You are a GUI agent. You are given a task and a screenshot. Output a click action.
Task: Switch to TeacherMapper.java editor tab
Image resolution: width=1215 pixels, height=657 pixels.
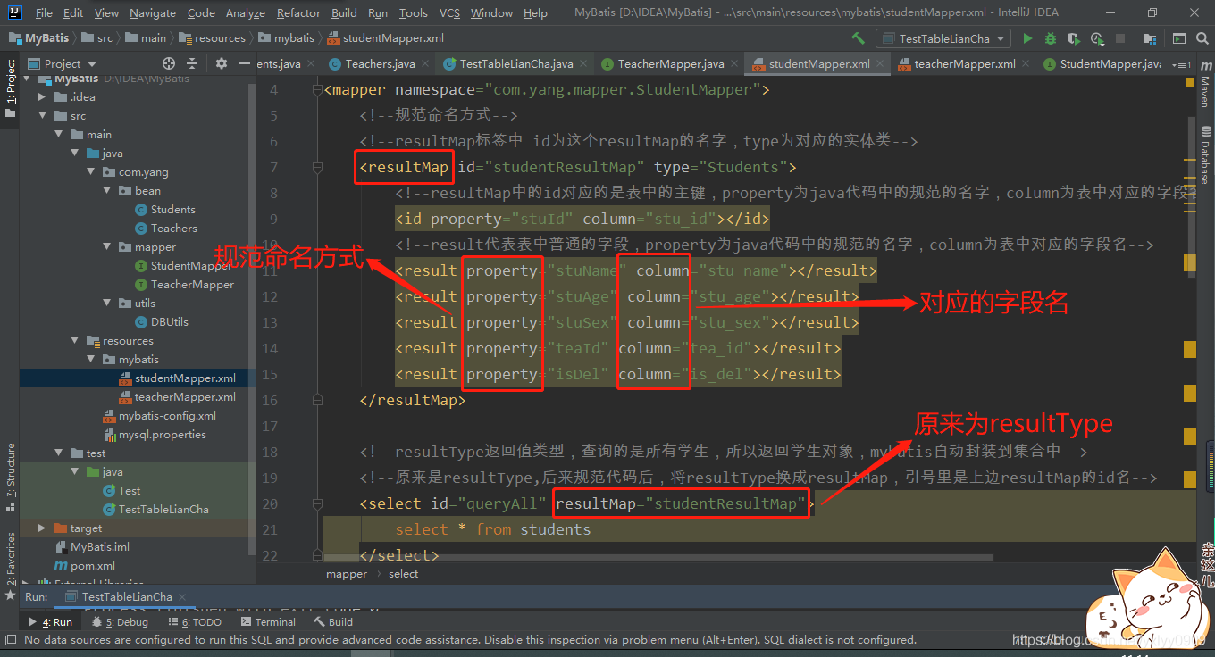[671, 64]
